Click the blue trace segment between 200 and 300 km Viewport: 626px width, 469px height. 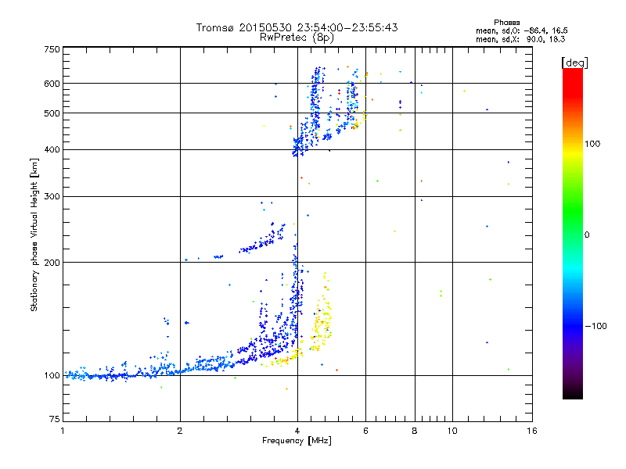tap(261, 242)
